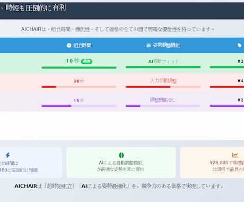
Task: Click the AICHAIRは、組立時間、機能性 intro sentence
Action: 117,29
